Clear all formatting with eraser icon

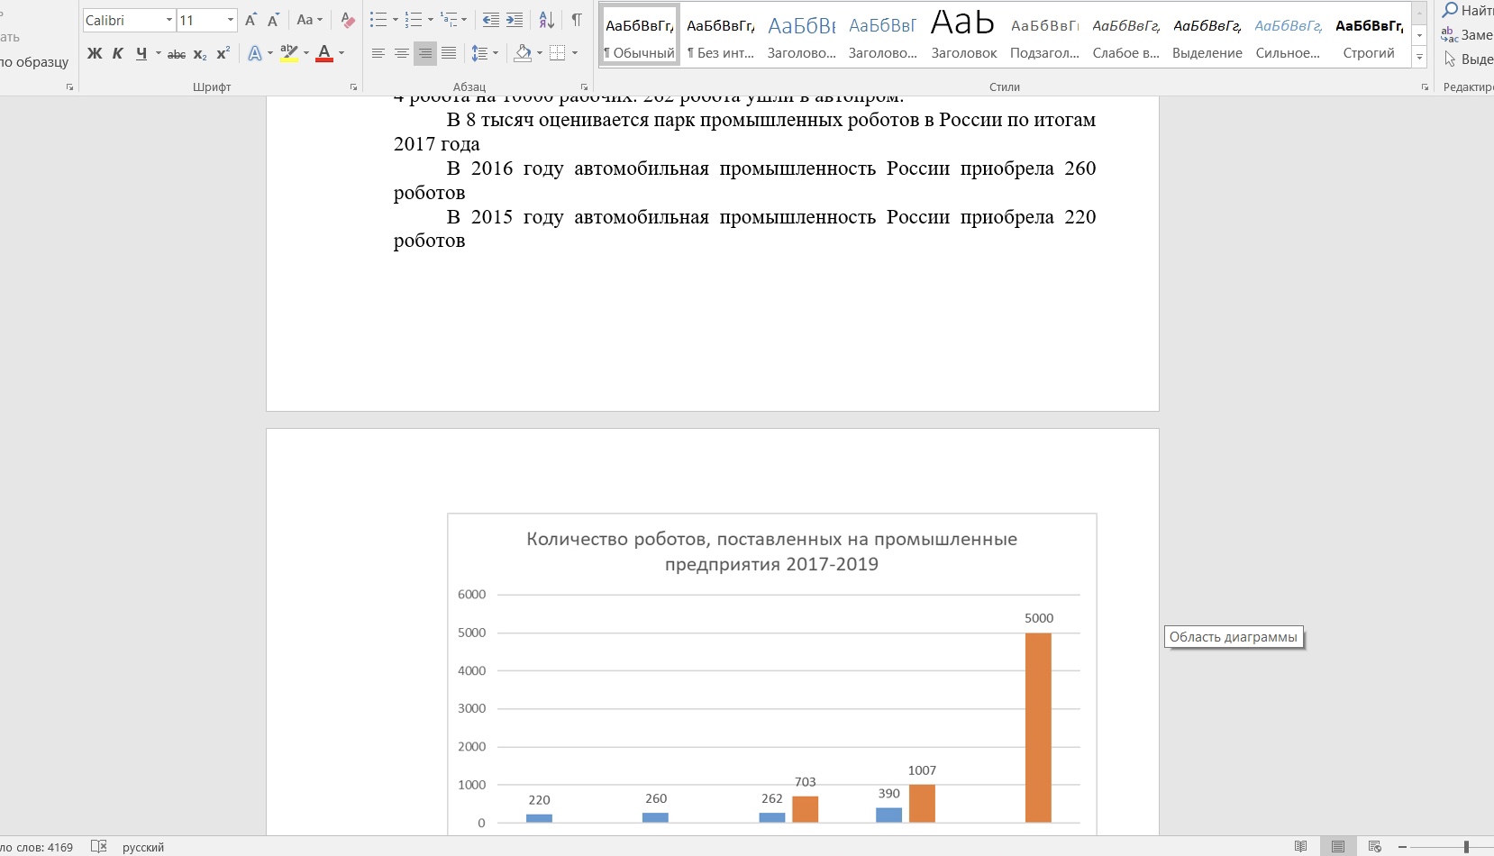[x=348, y=20]
